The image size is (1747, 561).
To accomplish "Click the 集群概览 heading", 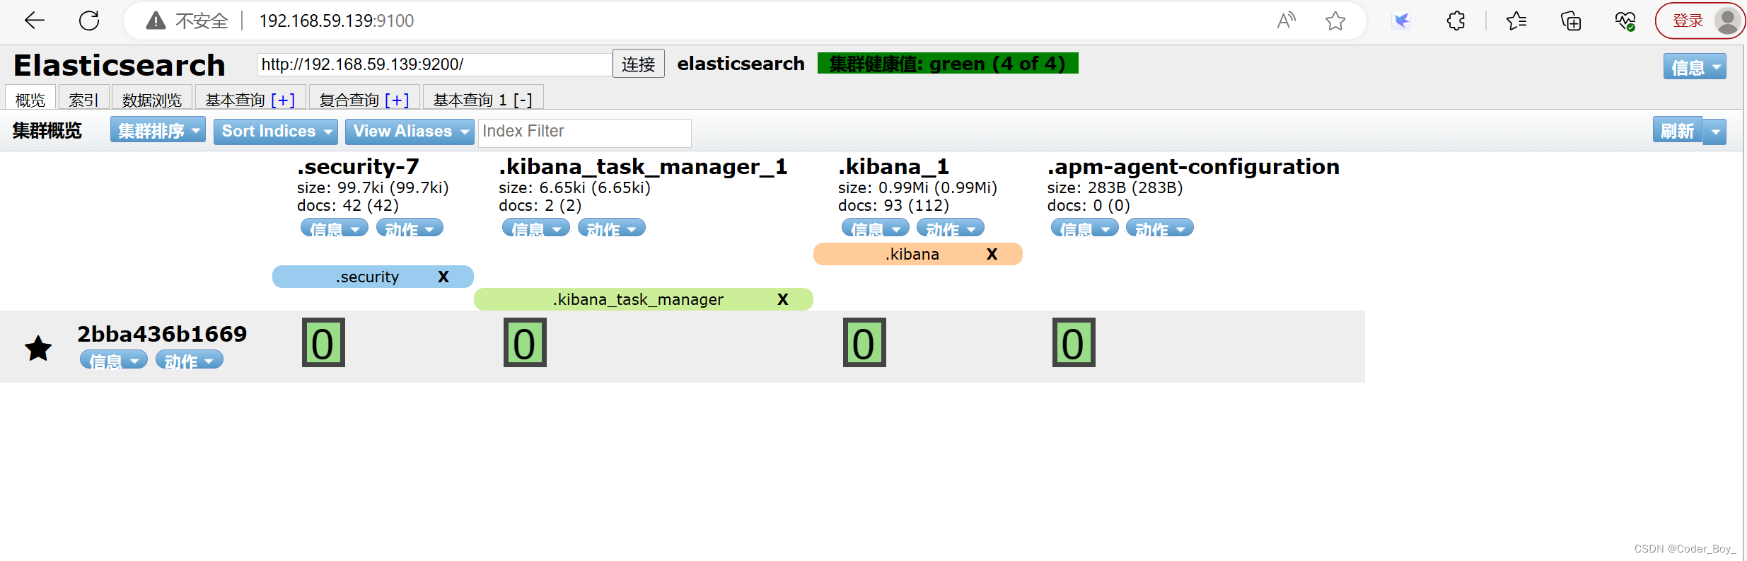I will [x=47, y=131].
